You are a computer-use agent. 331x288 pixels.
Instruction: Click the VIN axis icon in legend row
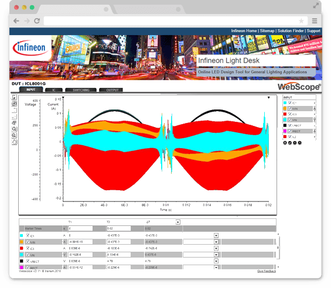[x=315, y=120]
